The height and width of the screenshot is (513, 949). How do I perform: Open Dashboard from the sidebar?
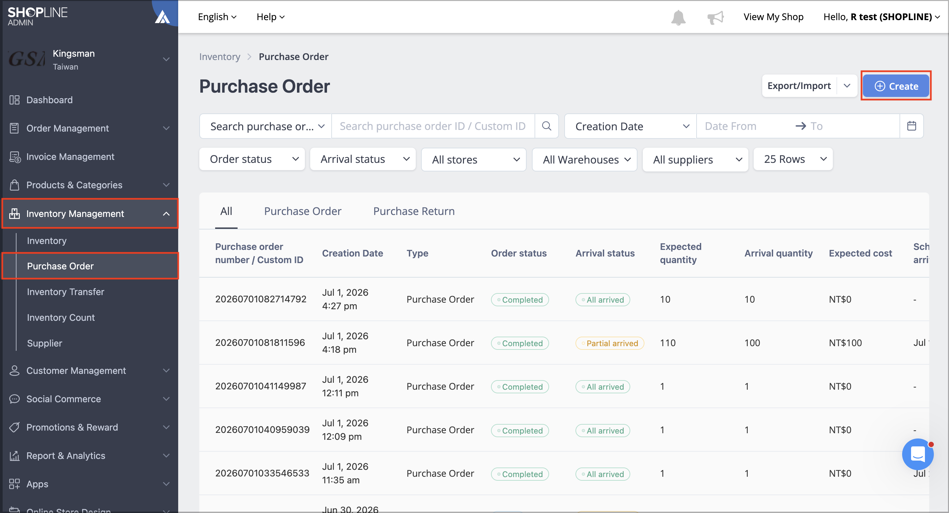(x=49, y=100)
